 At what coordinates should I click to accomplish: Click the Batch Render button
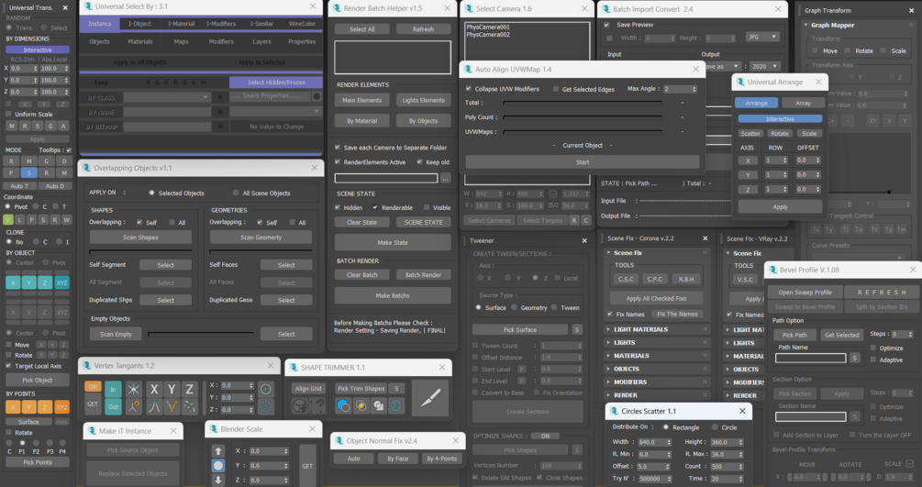click(x=423, y=274)
